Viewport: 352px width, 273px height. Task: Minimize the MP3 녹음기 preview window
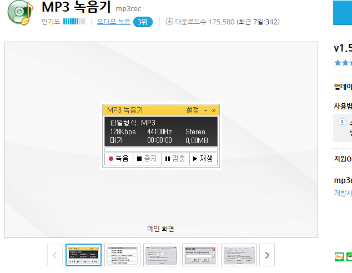point(205,110)
